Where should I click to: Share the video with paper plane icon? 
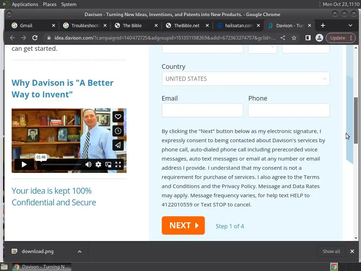tap(118, 145)
